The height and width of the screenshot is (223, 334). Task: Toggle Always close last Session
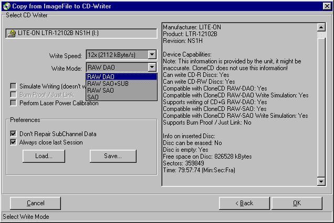14,142
